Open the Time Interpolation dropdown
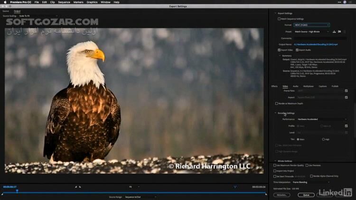Screen dimensions: 356x200 click(311, 182)
